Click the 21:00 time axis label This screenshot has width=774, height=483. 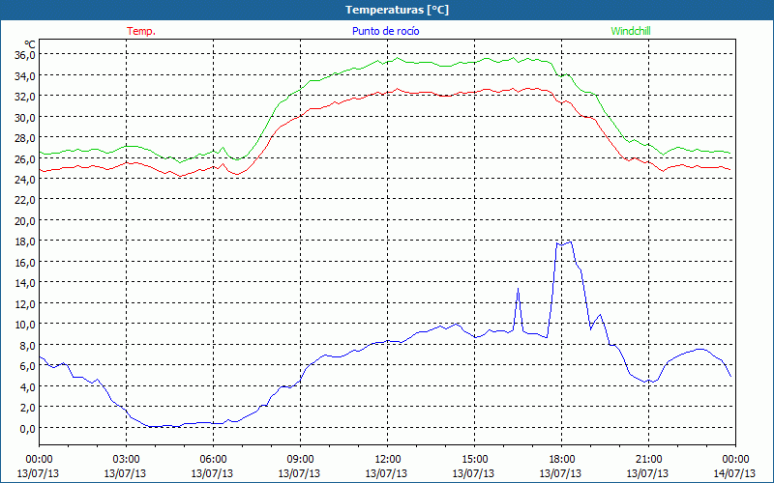(x=648, y=460)
